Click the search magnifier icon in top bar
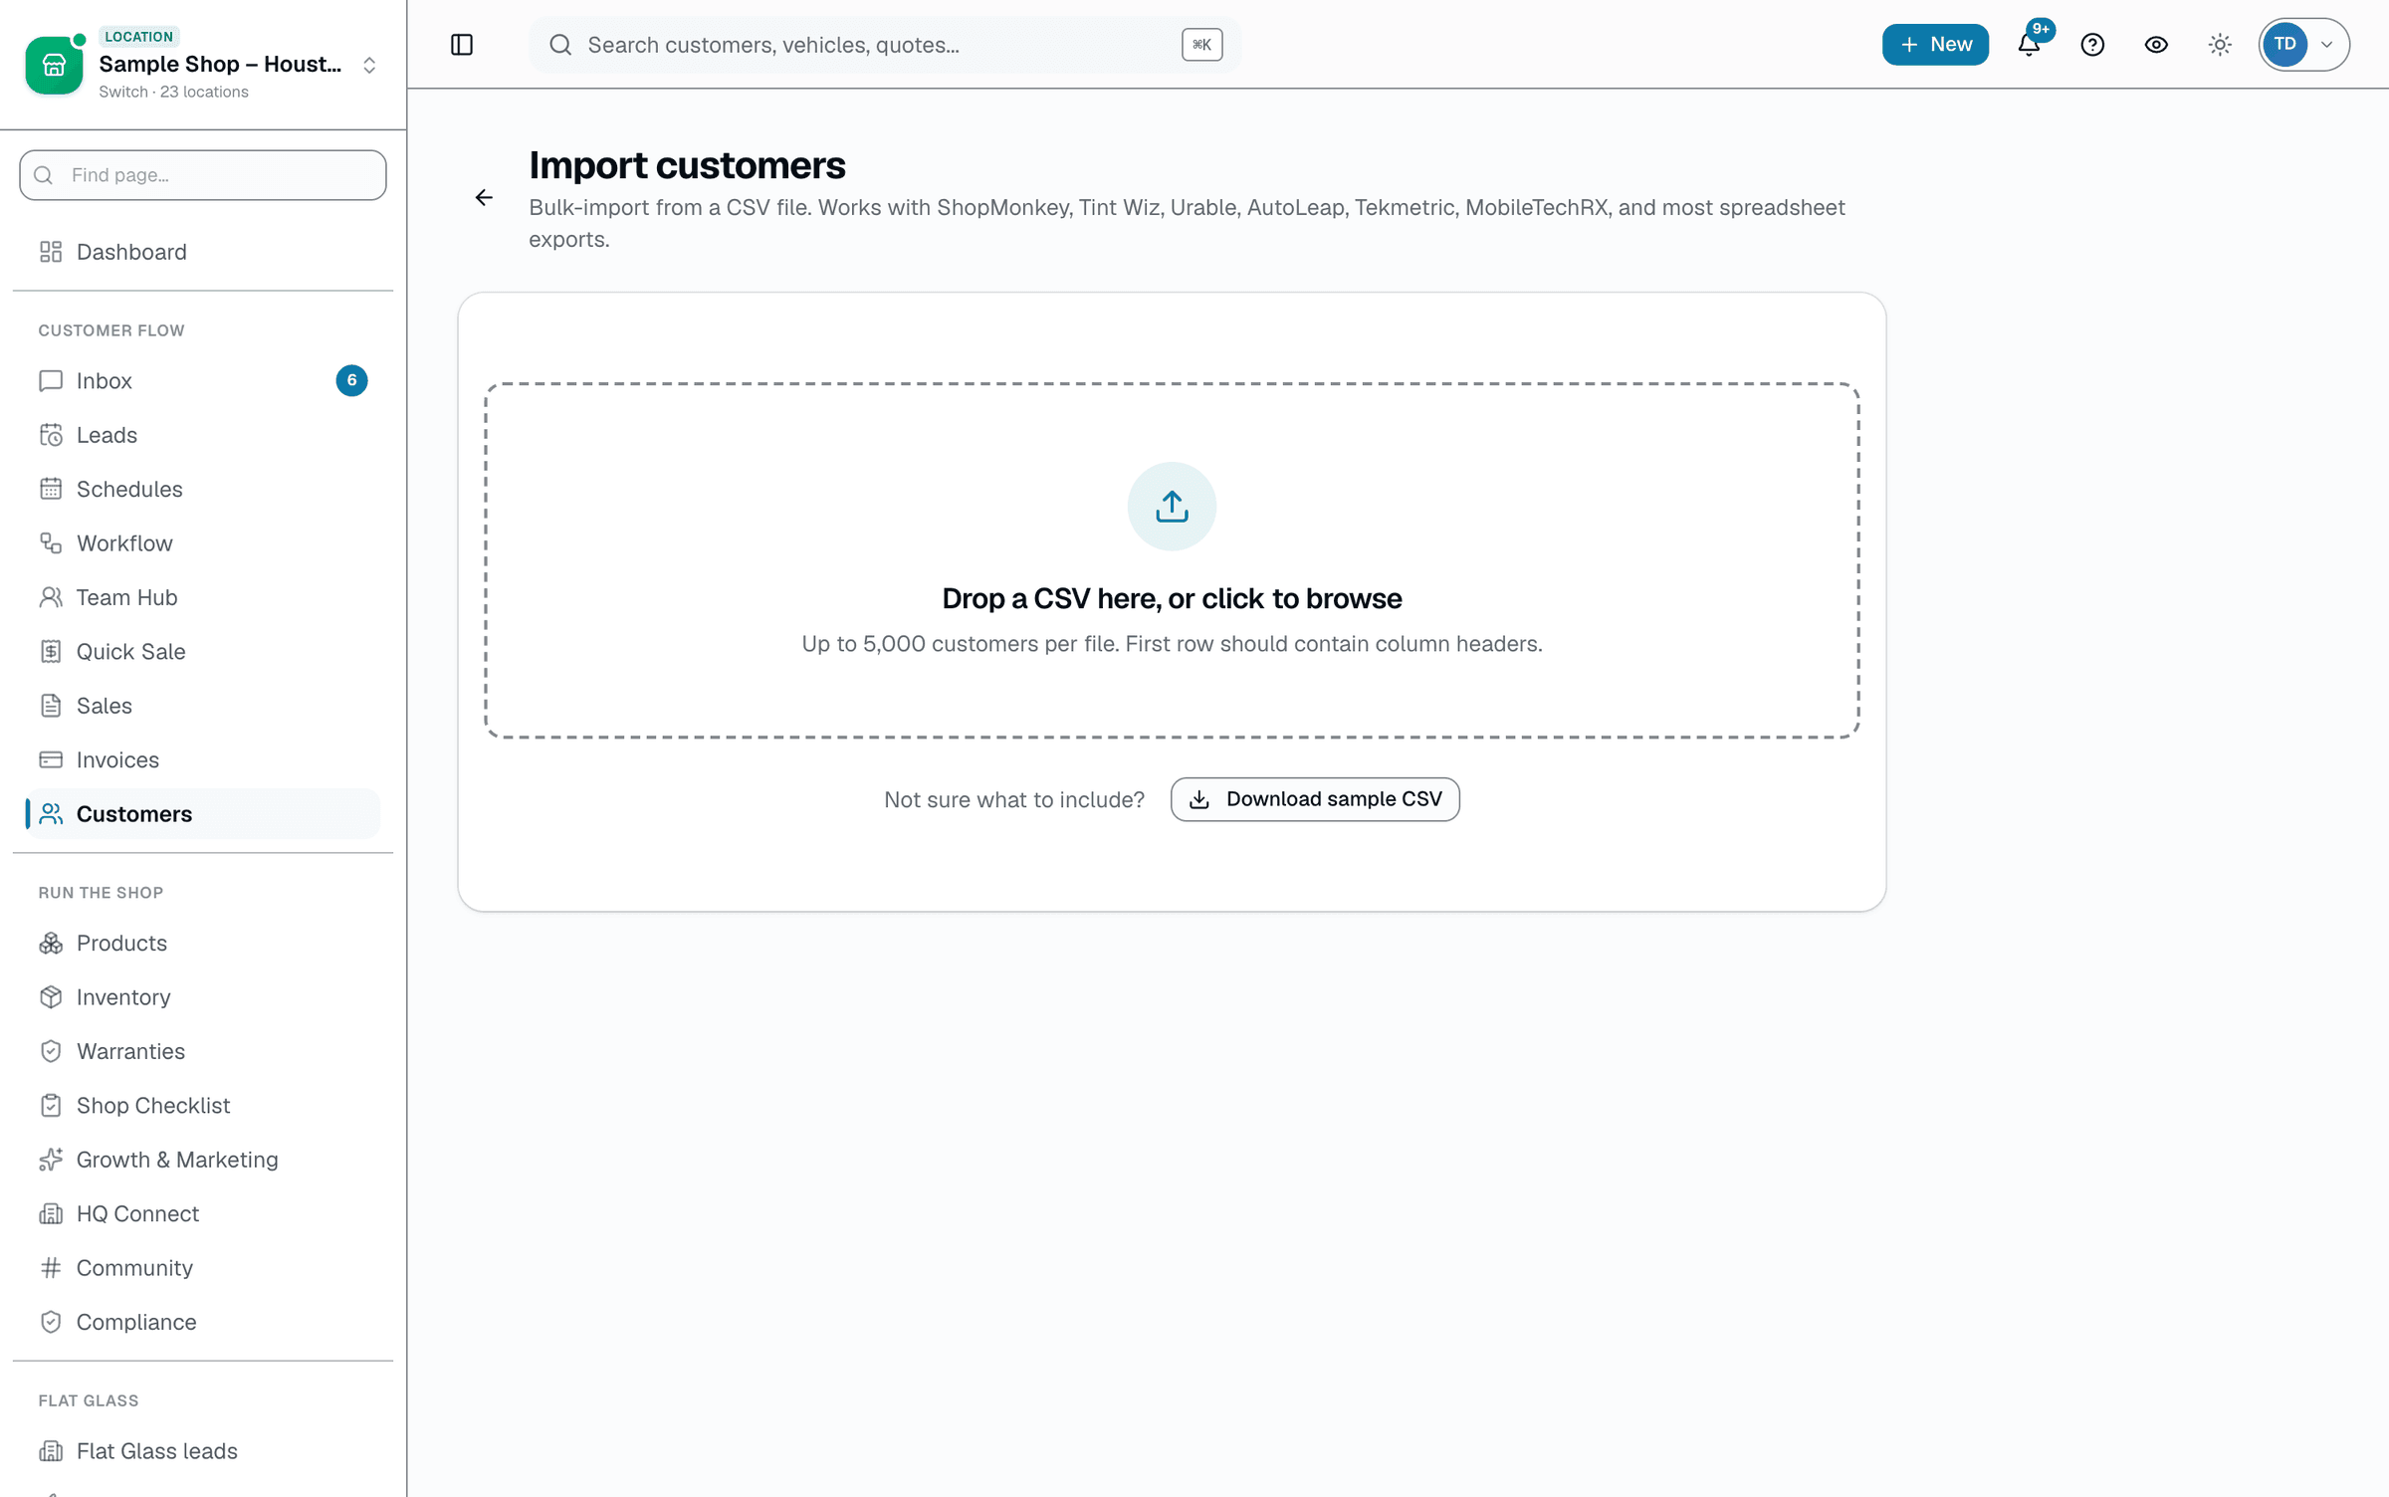 [560, 45]
